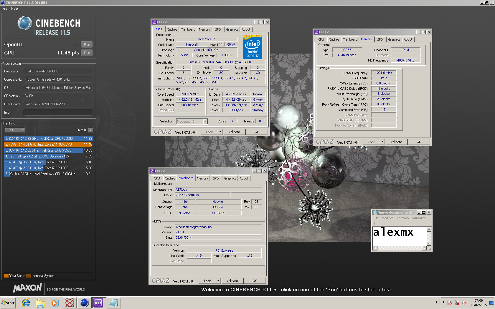Open the Cinebench Help menu

(x=14, y=9)
